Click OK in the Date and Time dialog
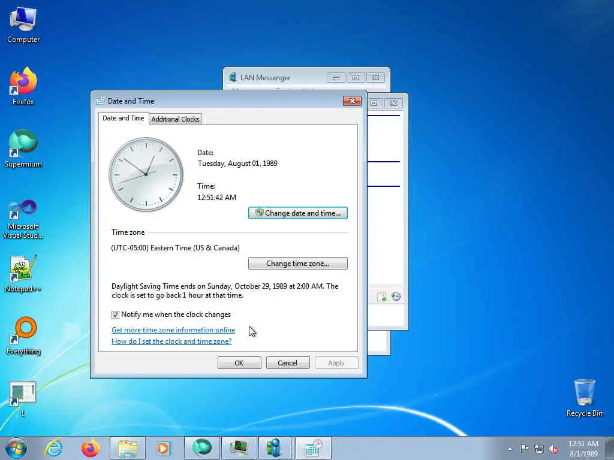 click(239, 362)
